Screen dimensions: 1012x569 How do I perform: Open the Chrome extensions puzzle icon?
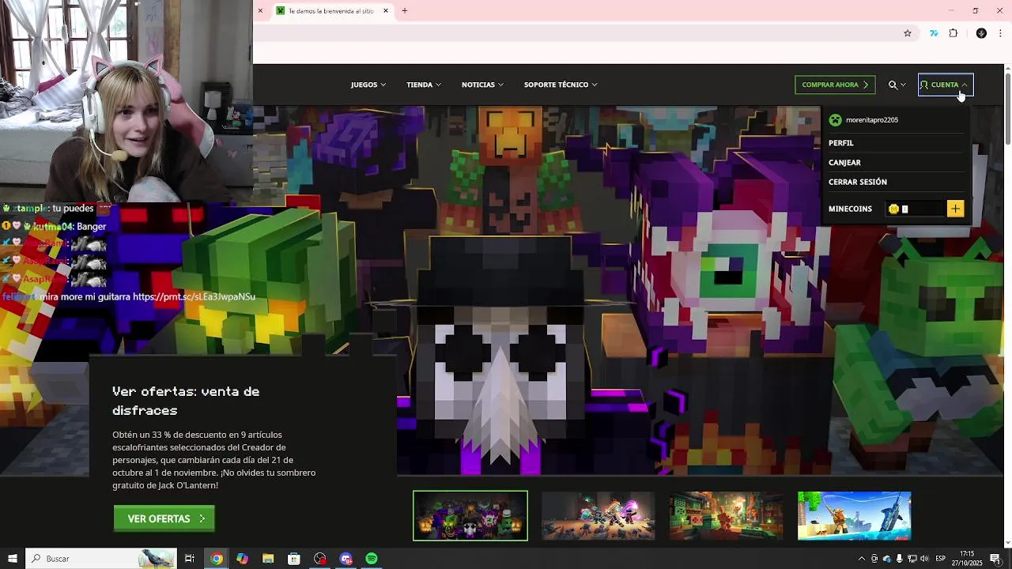click(953, 33)
